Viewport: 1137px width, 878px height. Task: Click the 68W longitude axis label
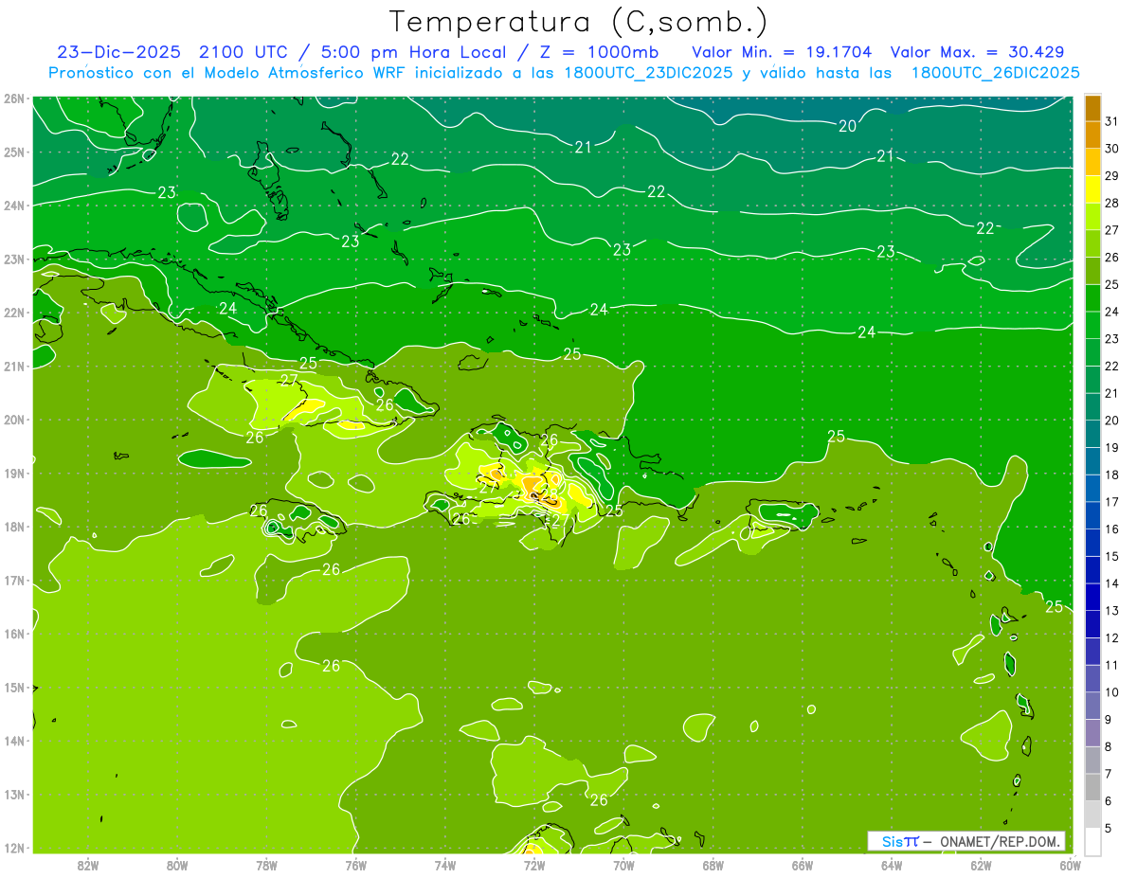713,865
